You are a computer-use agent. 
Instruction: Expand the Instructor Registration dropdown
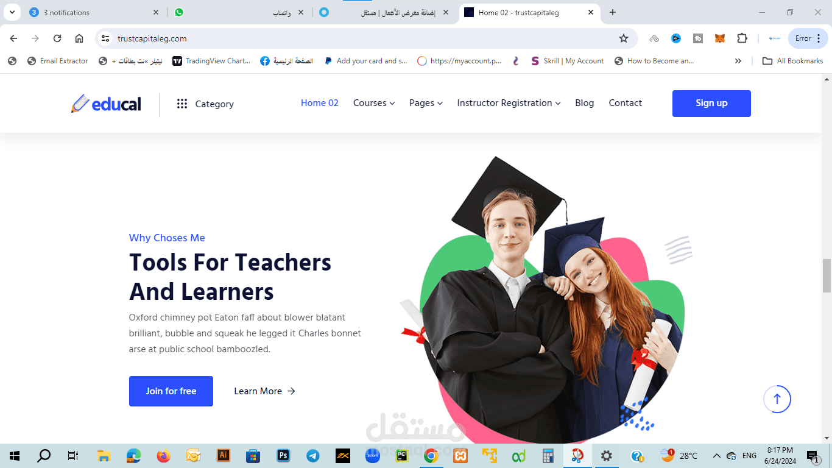click(509, 103)
